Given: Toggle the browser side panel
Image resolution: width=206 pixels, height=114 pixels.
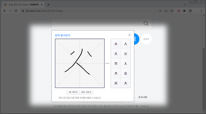Looking at the screenshot, I should coord(190,11).
